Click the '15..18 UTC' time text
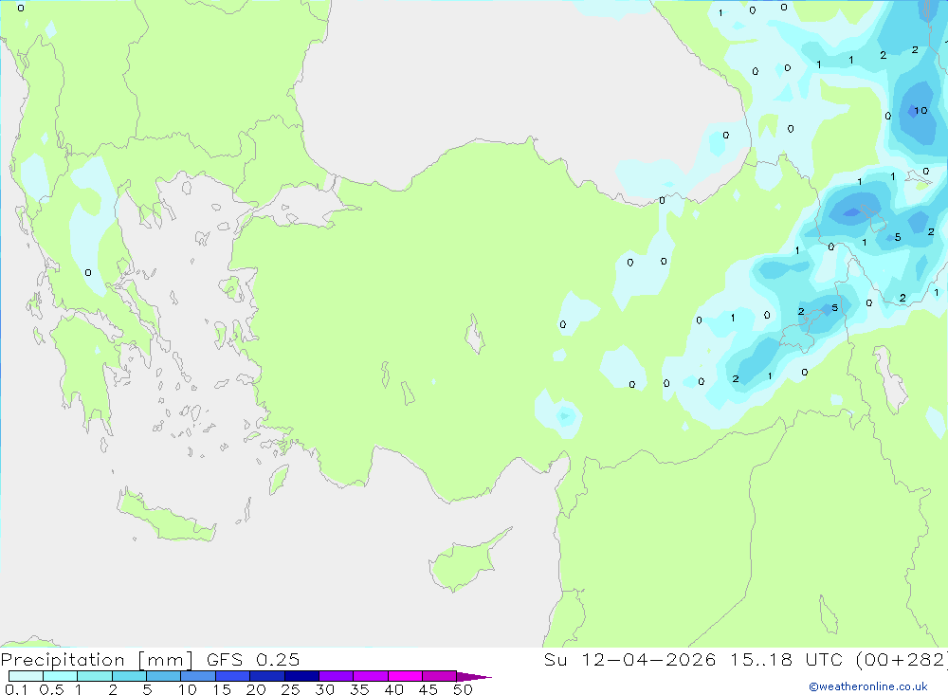This screenshot has width=948, height=695. [786, 659]
